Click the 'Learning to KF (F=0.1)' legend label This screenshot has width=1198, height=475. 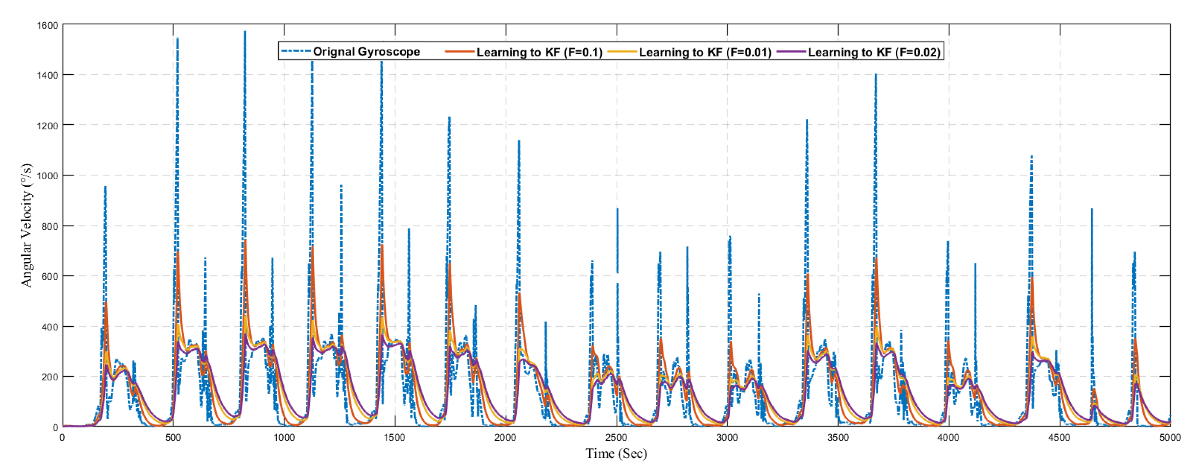[x=539, y=52]
